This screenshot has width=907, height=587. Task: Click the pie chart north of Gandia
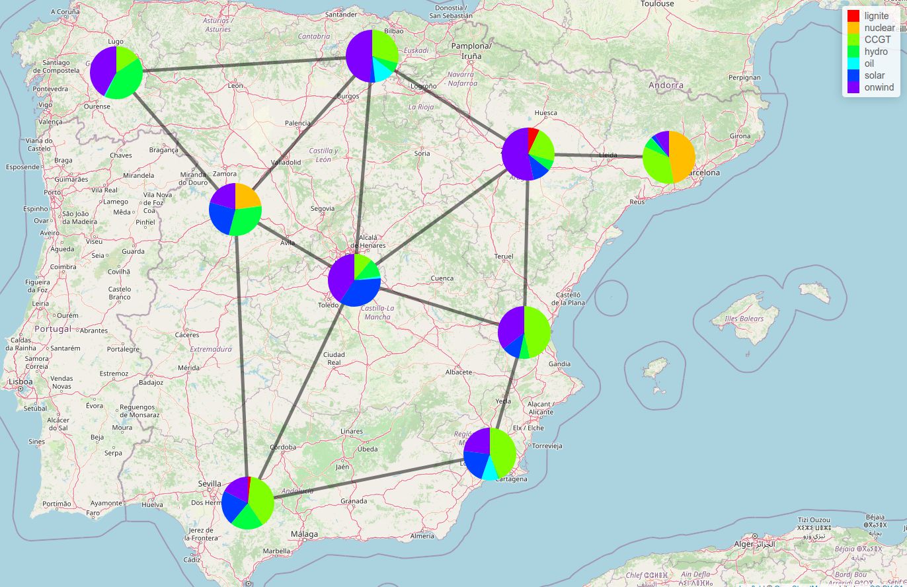pyautogui.click(x=524, y=333)
